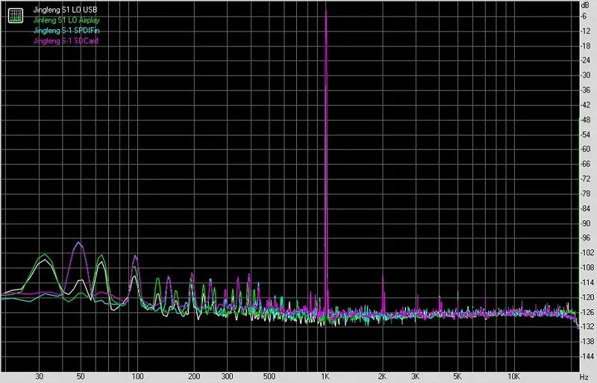
Task: Click the 30 frequency axis label
Action: tap(39, 376)
